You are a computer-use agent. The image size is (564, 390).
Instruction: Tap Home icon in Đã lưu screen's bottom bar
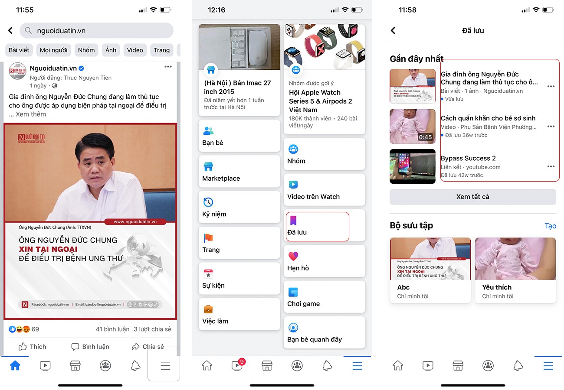[398, 366]
